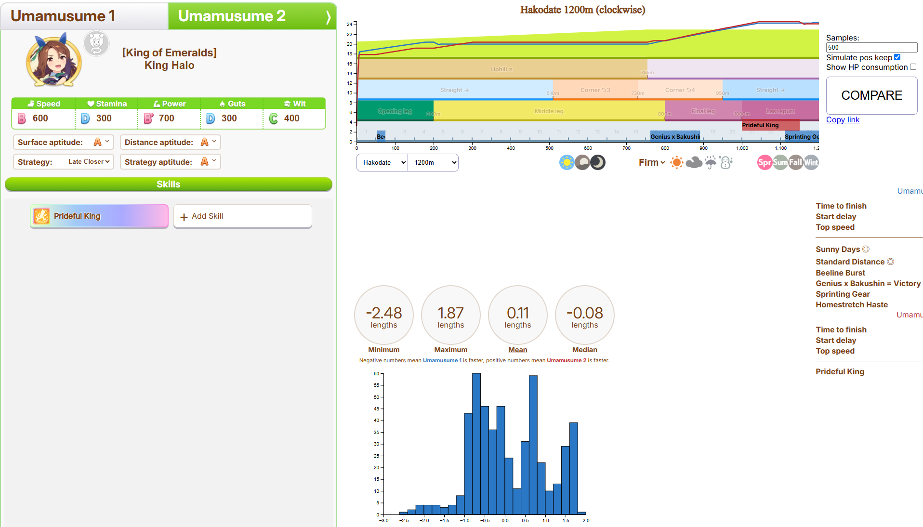Click Prideful King marker on course chart
Viewport: 923px width, 527px height.
click(x=770, y=125)
